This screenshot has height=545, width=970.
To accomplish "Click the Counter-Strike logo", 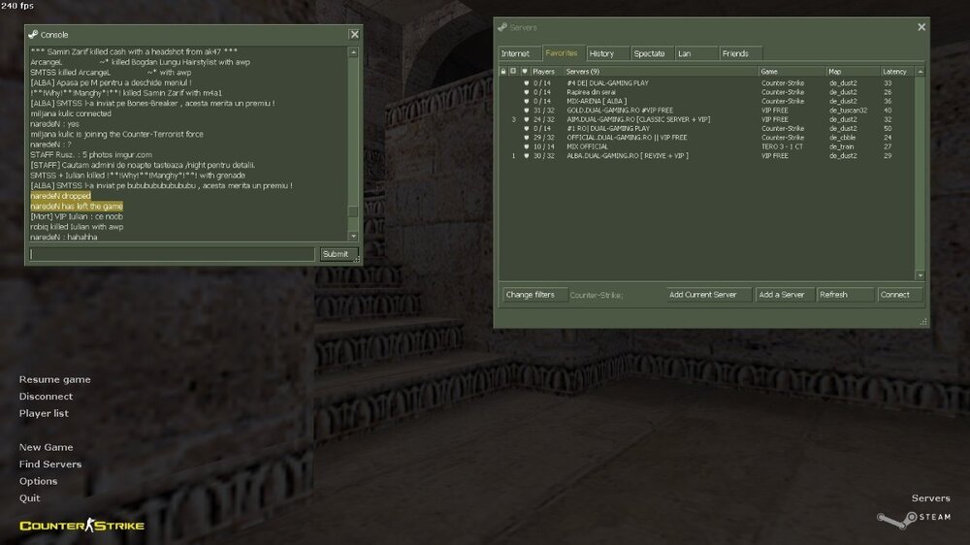I will point(81,525).
